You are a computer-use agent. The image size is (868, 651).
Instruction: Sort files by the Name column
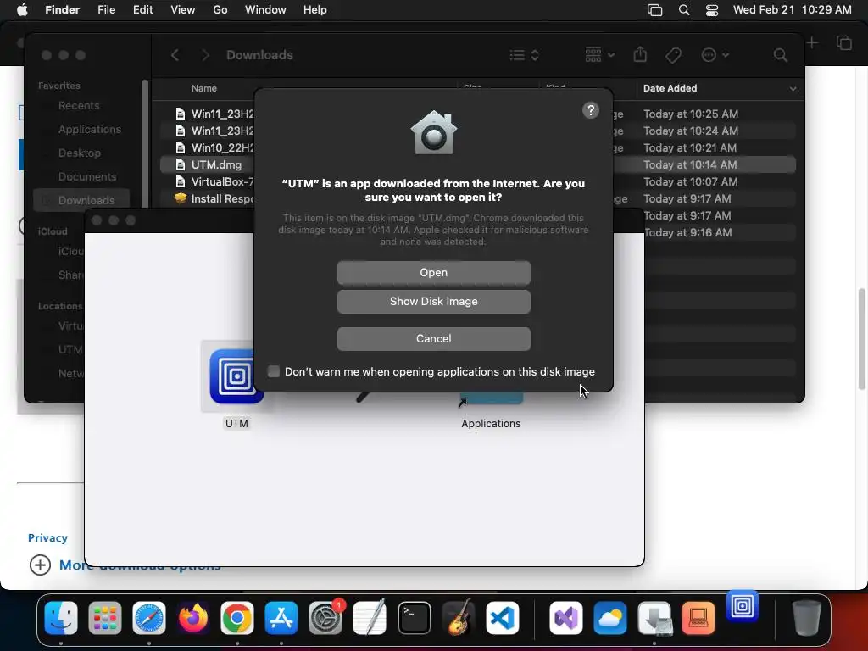204,88
